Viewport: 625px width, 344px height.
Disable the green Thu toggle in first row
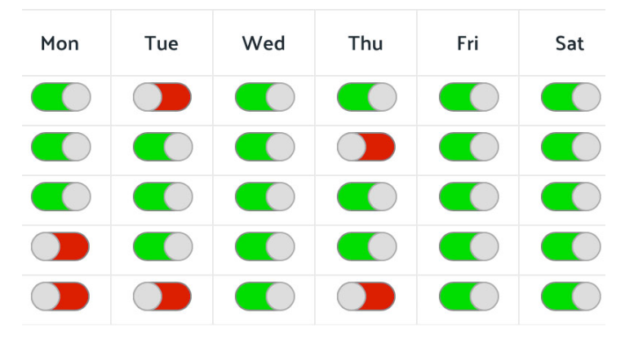367,97
